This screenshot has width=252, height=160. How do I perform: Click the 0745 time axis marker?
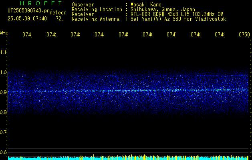[123, 35]
